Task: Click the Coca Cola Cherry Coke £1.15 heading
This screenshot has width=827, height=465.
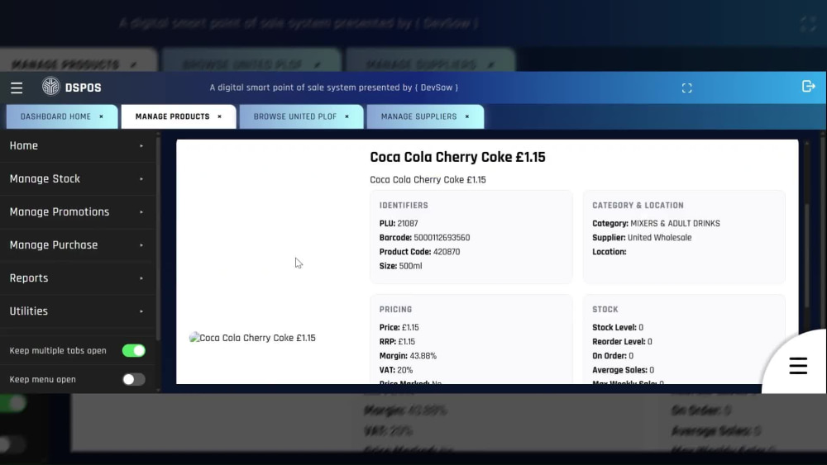Action: (457, 157)
